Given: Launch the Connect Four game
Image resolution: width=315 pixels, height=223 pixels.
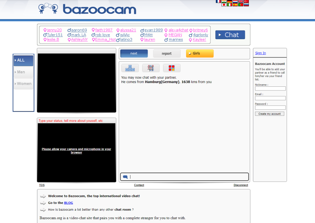Looking at the screenshot, I should pos(172,68).
